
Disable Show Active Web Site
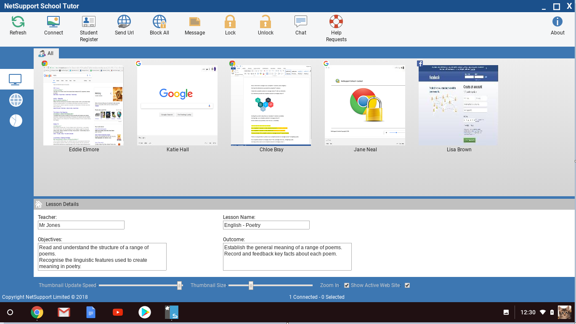point(407,285)
